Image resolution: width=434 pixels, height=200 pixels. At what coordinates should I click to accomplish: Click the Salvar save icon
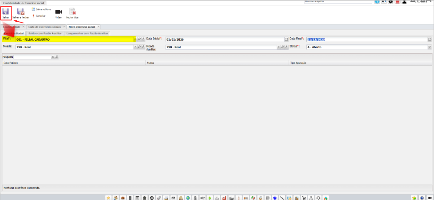click(6, 12)
